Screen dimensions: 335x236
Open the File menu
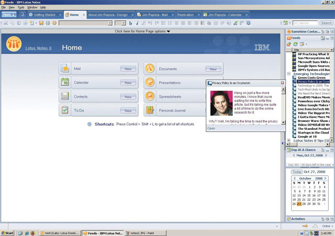[4, 7]
